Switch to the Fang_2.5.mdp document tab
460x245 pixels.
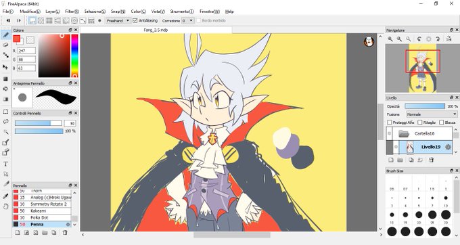(156, 30)
